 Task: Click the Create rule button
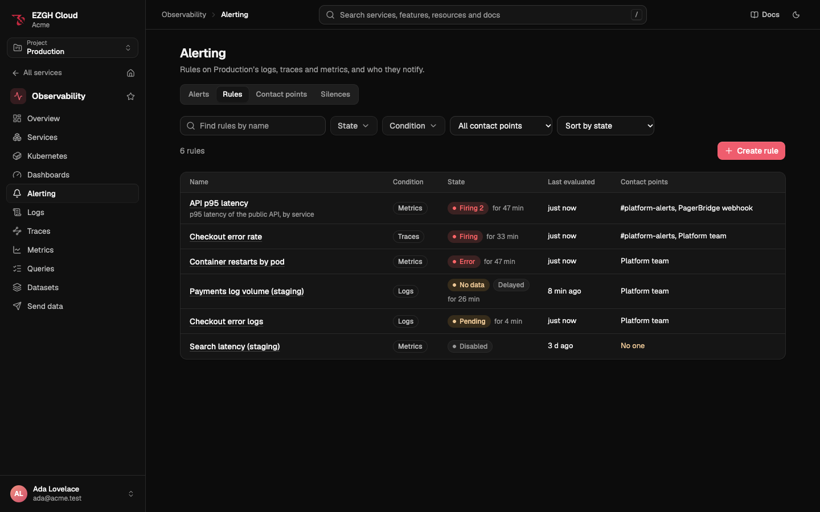click(x=751, y=151)
